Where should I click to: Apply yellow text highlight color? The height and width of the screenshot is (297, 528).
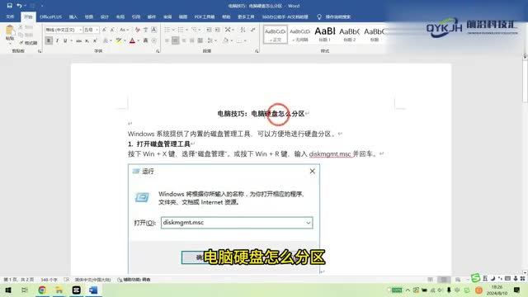119,40
